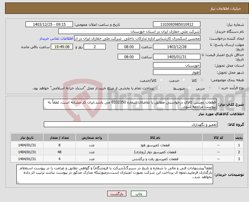Click the request creator field محسن اسکندری
Viewport: 249px width, 202px height.
pyautogui.click(x=137, y=38)
